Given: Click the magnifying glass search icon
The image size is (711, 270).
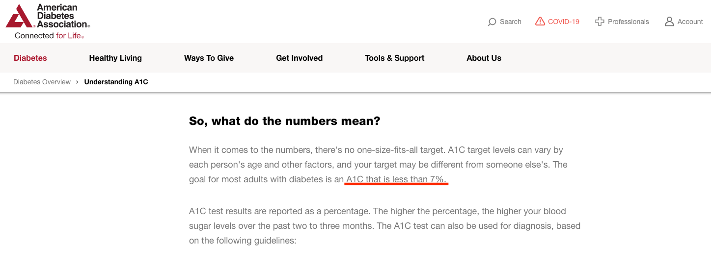Looking at the screenshot, I should coord(492,22).
